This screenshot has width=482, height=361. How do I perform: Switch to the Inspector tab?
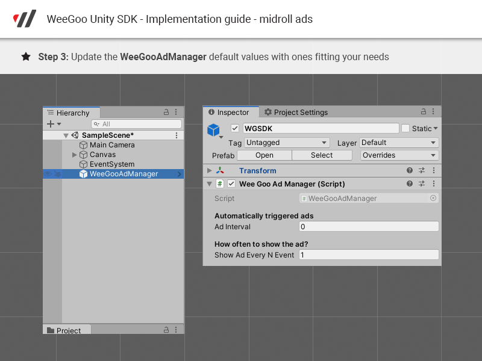(231, 112)
